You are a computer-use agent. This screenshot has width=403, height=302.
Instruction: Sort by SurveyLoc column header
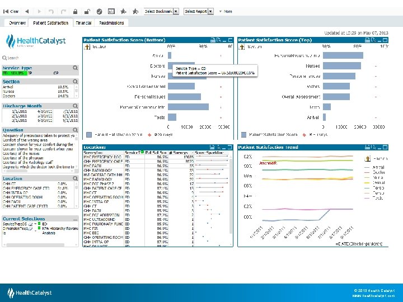pos(104,153)
